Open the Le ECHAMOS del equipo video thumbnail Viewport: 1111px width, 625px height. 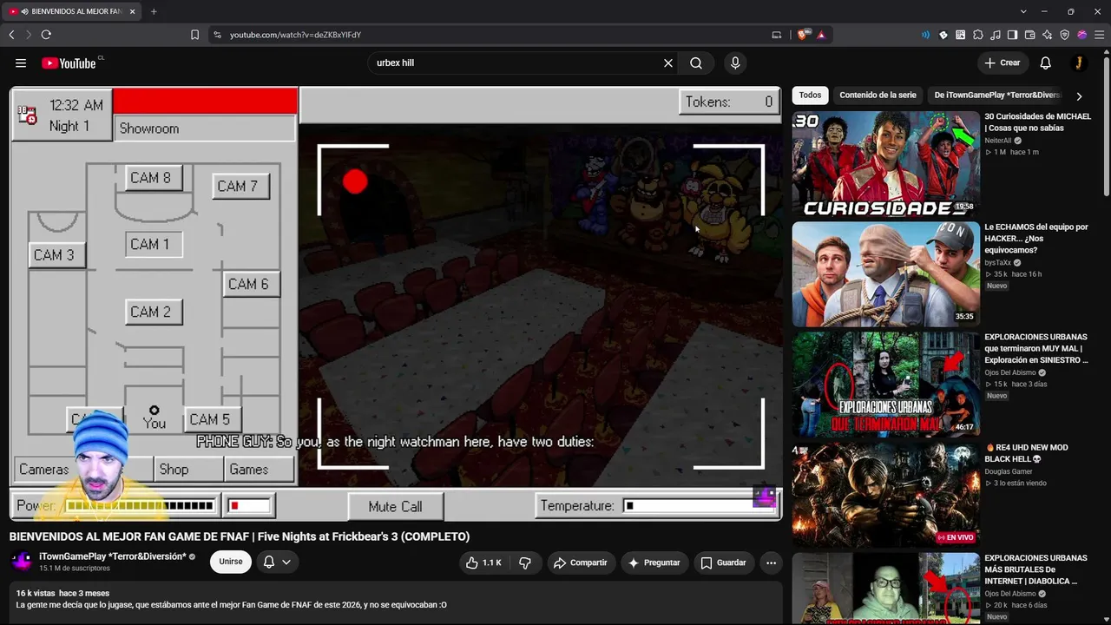click(885, 274)
